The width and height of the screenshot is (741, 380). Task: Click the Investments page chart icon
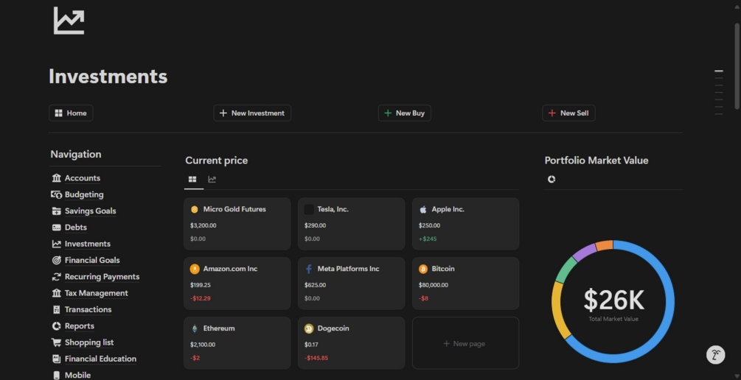(69, 21)
